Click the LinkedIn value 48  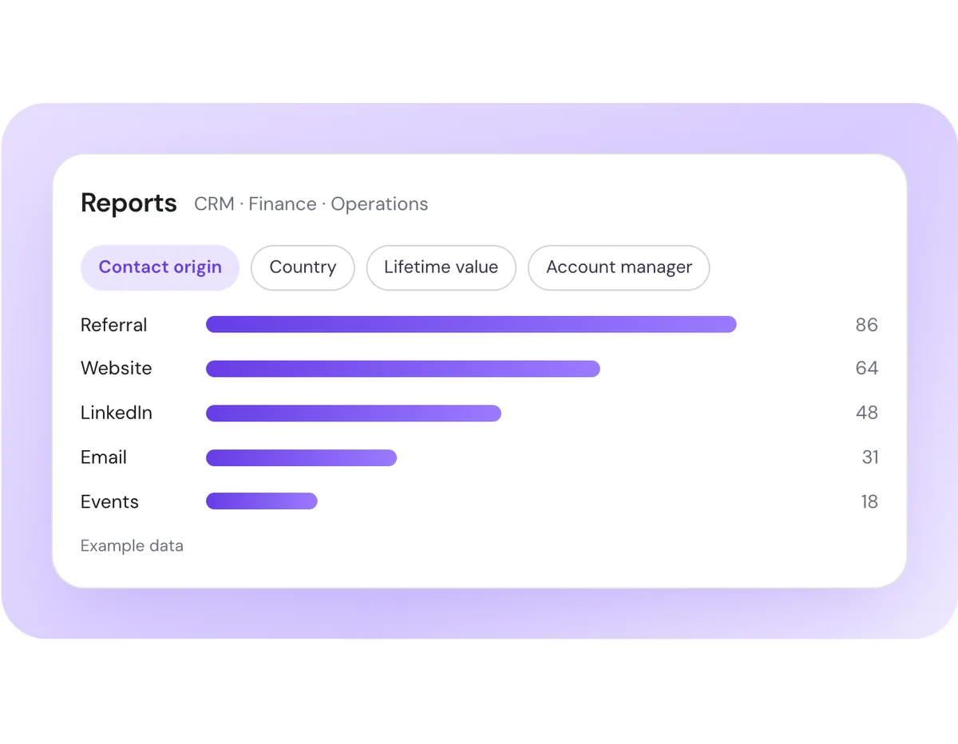click(x=866, y=413)
